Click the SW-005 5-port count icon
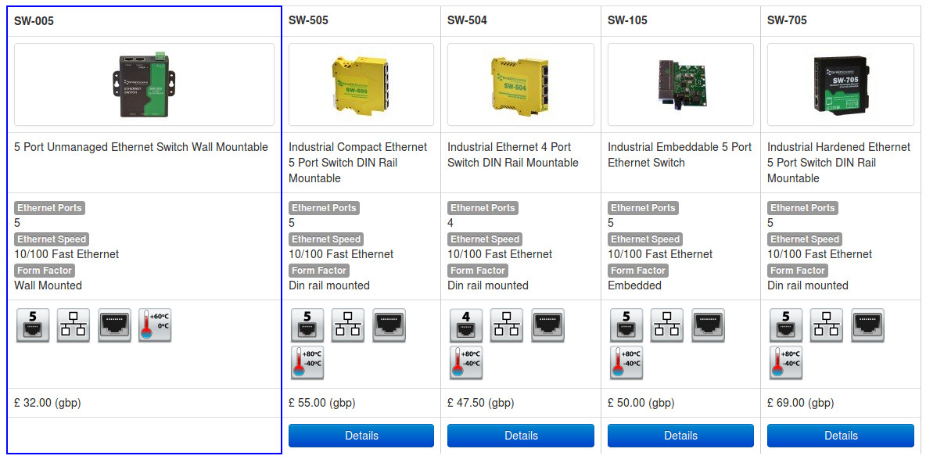The width and height of the screenshot is (926, 463). pyautogui.click(x=33, y=325)
